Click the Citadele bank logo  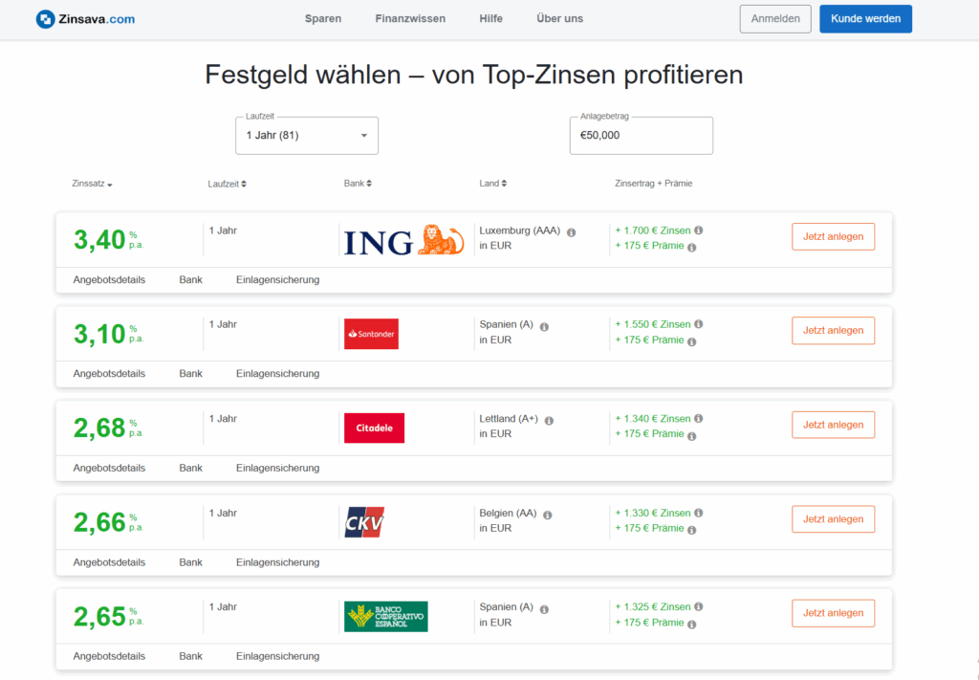pos(374,428)
